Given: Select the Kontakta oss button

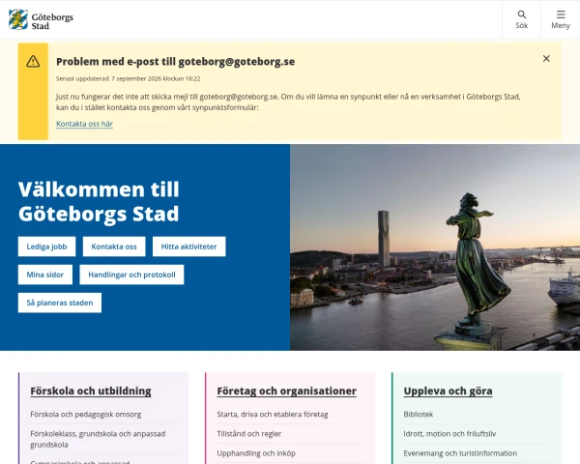Looking at the screenshot, I should (114, 246).
